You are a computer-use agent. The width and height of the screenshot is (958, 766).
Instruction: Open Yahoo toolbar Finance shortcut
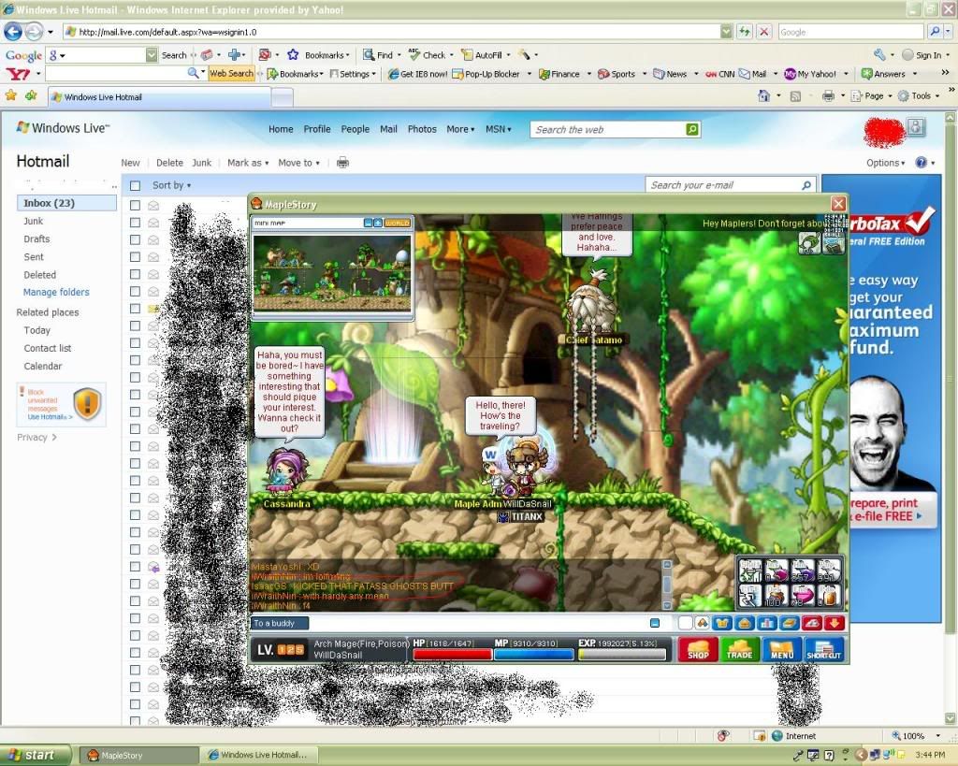click(x=559, y=74)
